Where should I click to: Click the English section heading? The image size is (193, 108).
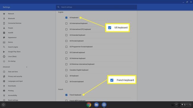click(x=61, y=12)
